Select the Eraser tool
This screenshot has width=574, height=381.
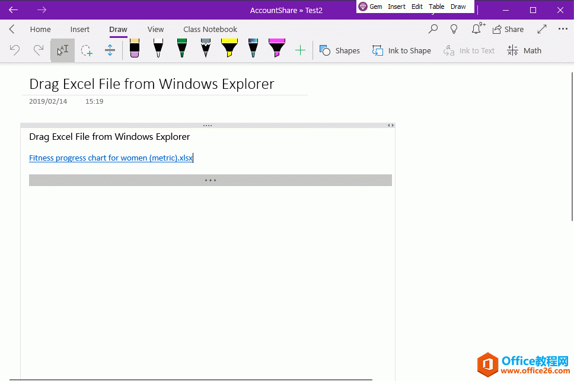click(x=135, y=48)
